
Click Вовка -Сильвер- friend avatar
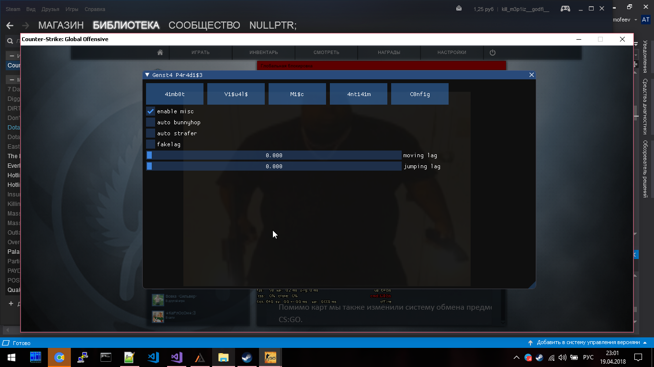pos(158,300)
